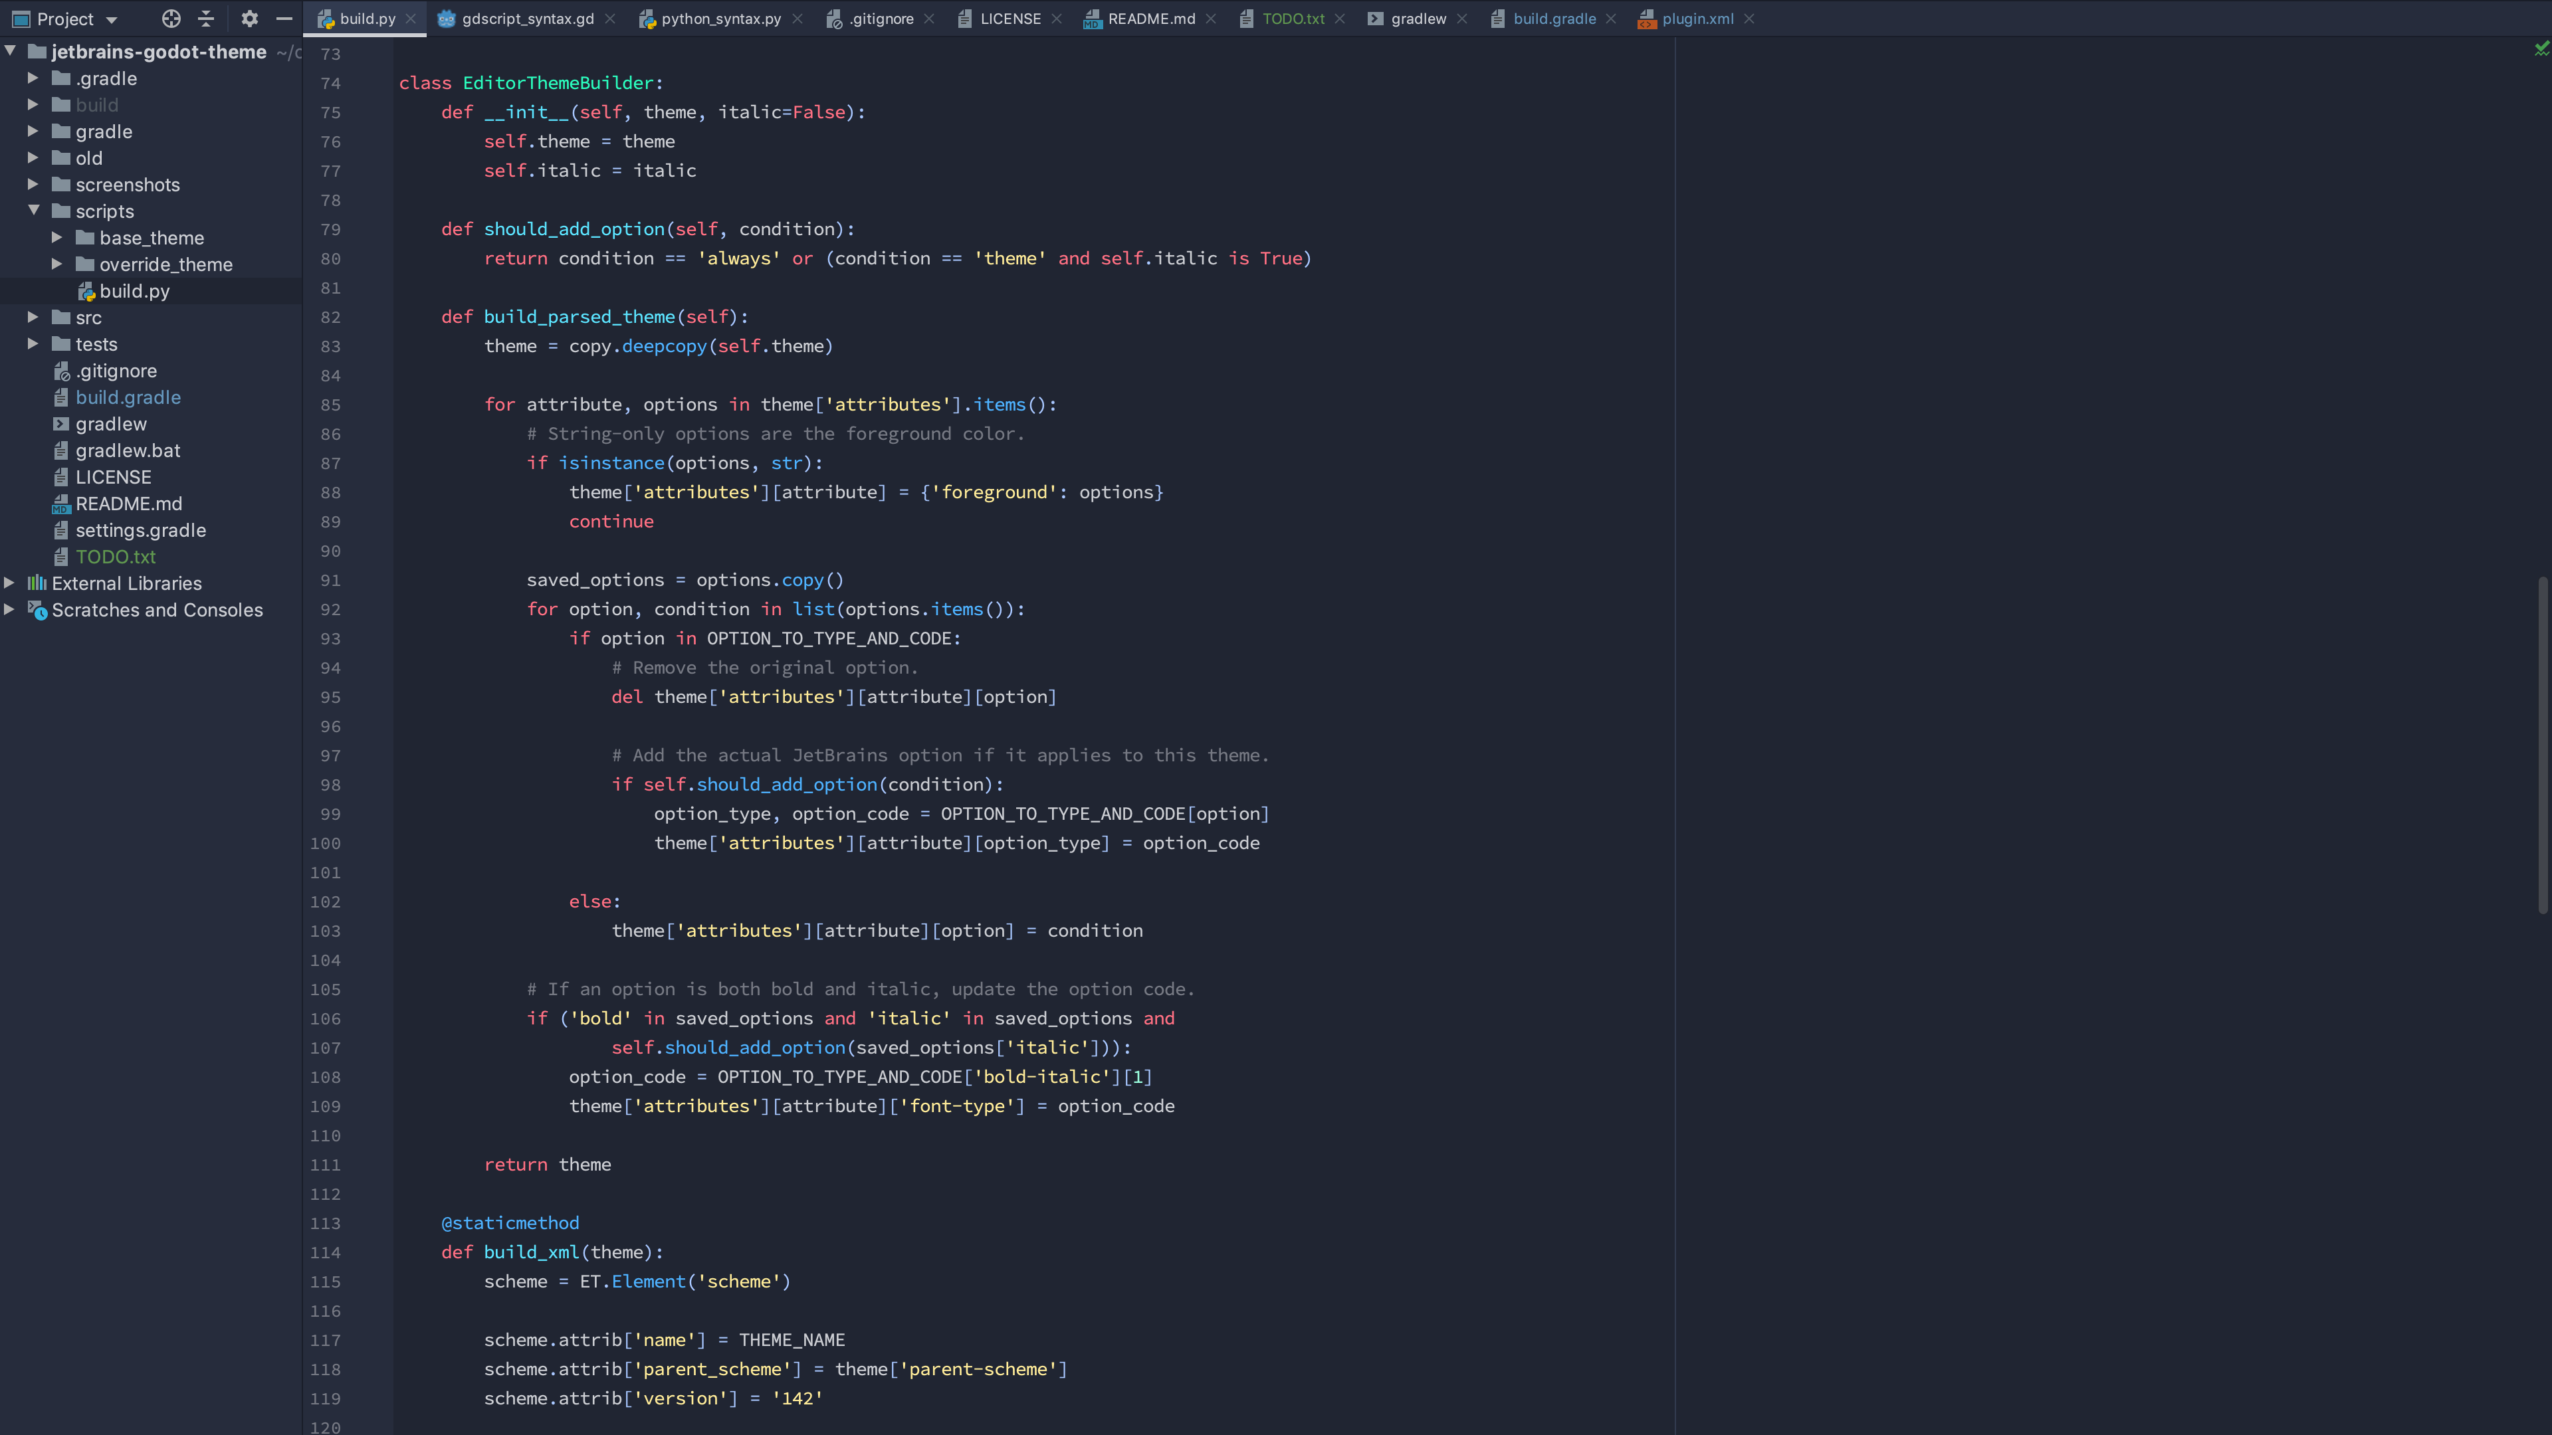Screen dimensions: 2552x1435
Task: Click the Collapse All icon in Project panel
Action: click(206, 19)
